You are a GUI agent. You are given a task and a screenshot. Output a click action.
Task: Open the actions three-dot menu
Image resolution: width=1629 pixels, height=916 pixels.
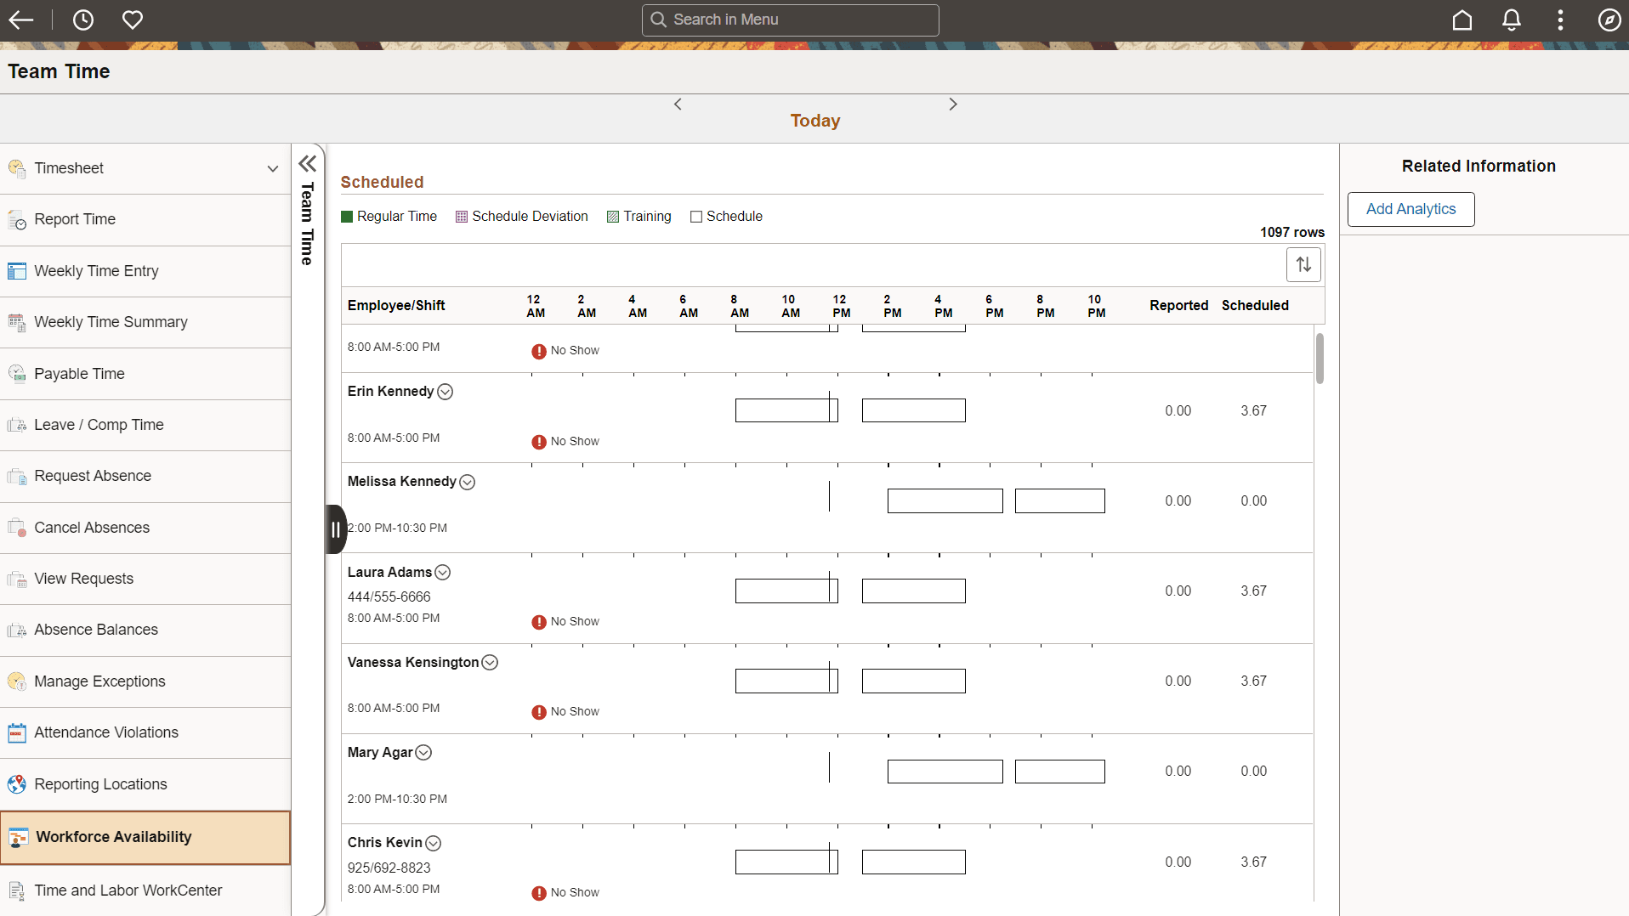1560,20
